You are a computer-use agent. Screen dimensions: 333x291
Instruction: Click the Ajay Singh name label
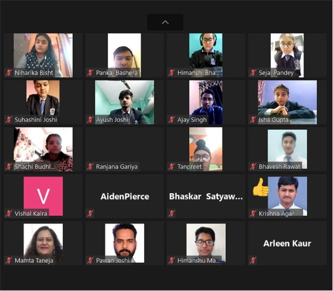[x=192, y=120]
